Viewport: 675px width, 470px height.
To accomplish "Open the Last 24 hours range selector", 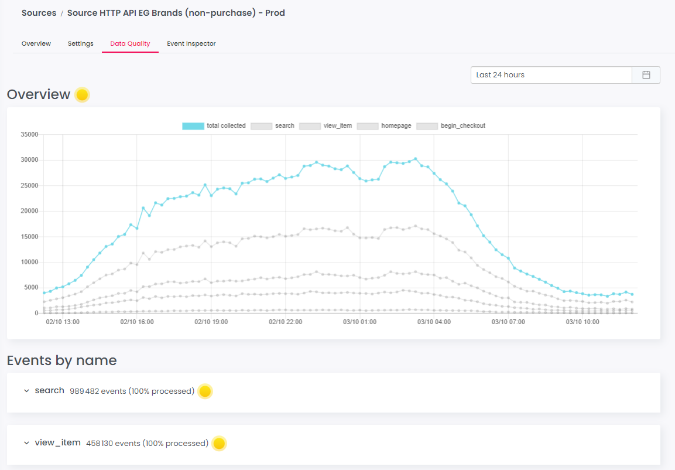I will (x=551, y=75).
